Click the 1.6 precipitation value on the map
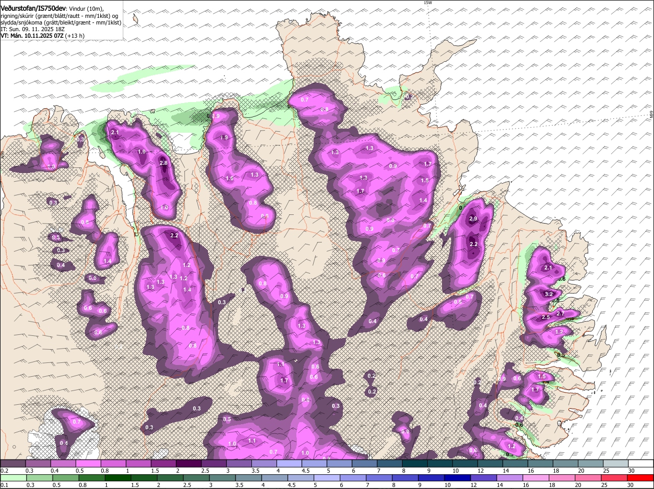Image resolution: width=654 pixels, height=489 pixels. click(229, 179)
